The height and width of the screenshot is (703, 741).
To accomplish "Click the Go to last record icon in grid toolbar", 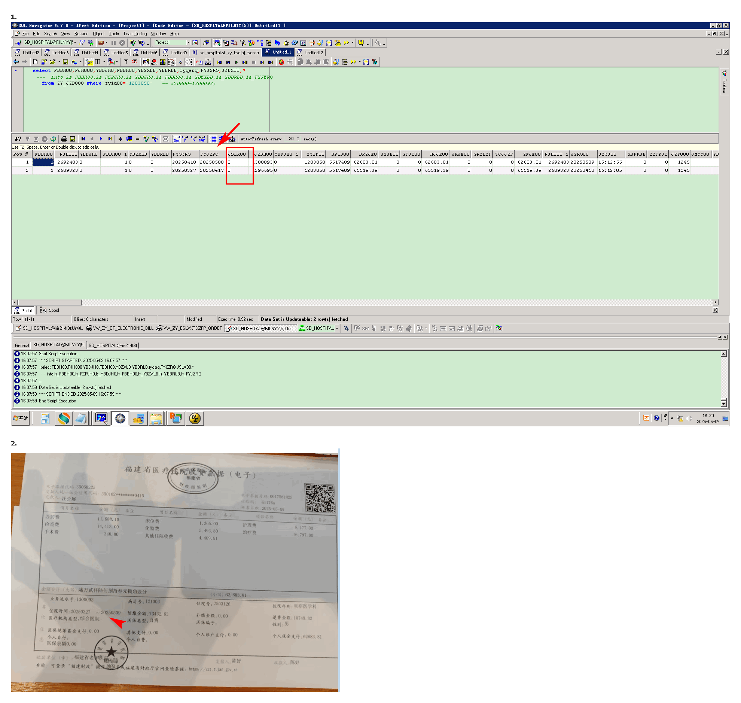I will [110, 139].
